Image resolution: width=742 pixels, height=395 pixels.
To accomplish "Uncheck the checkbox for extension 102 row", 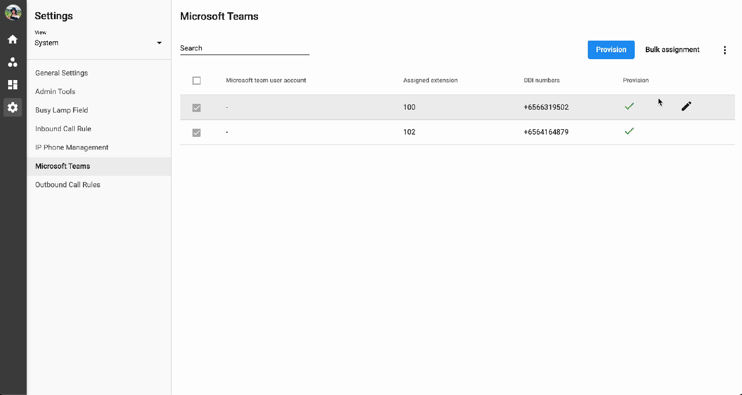I will point(197,132).
